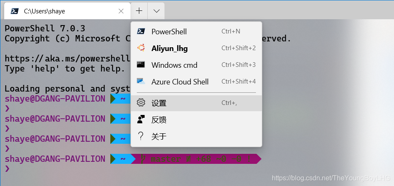Open 设置 (Settings) menu entry

196,103
